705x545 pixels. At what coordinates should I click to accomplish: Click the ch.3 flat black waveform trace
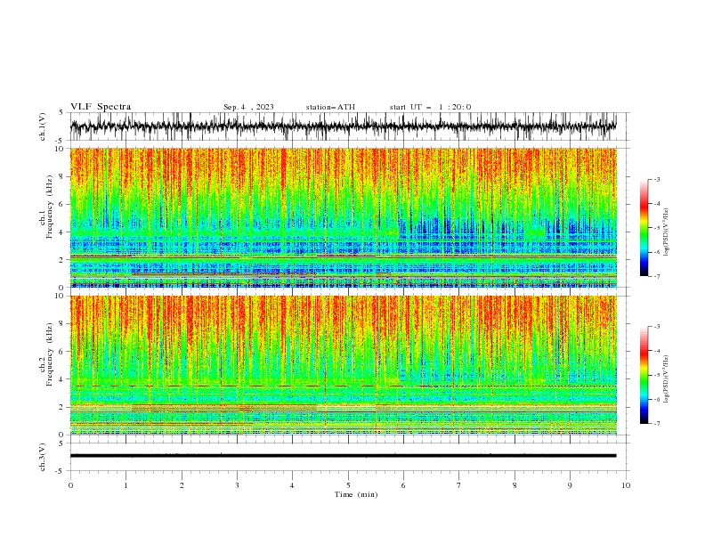(x=343, y=456)
